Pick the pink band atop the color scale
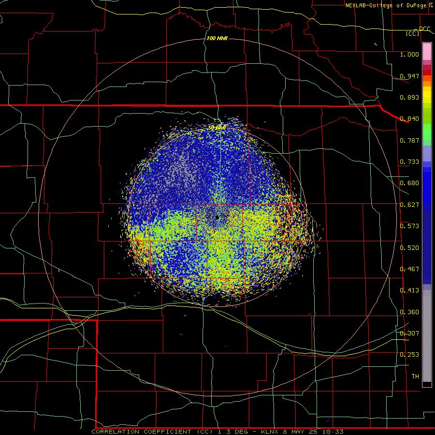 tap(427, 52)
